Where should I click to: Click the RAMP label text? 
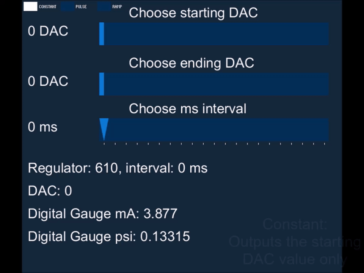[x=117, y=7]
